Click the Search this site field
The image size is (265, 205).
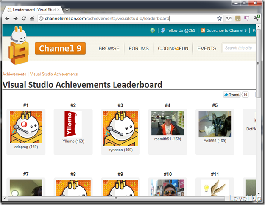coord(239,48)
